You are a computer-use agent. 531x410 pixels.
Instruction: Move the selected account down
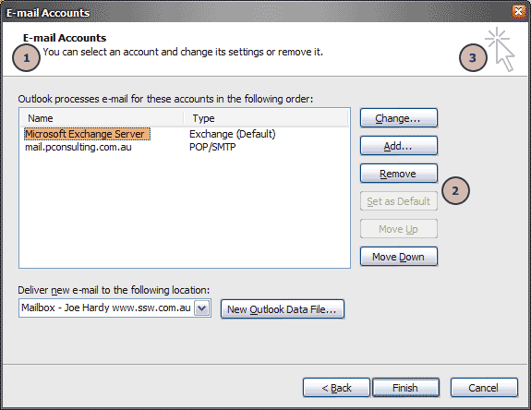399,257
